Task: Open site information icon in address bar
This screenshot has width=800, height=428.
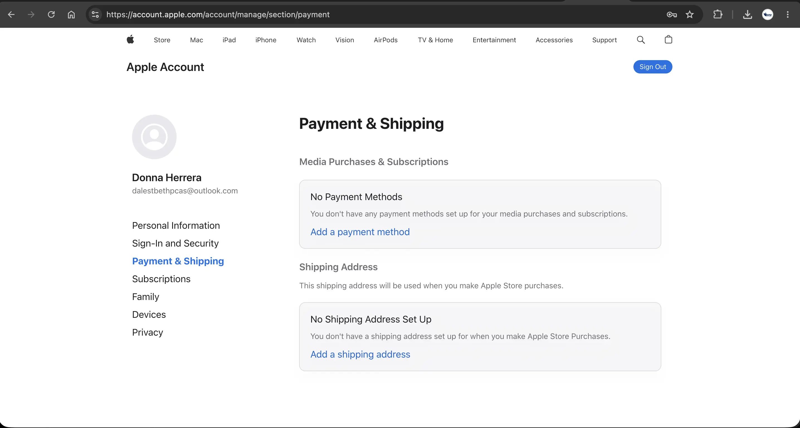Action: [x=95, y=14]
